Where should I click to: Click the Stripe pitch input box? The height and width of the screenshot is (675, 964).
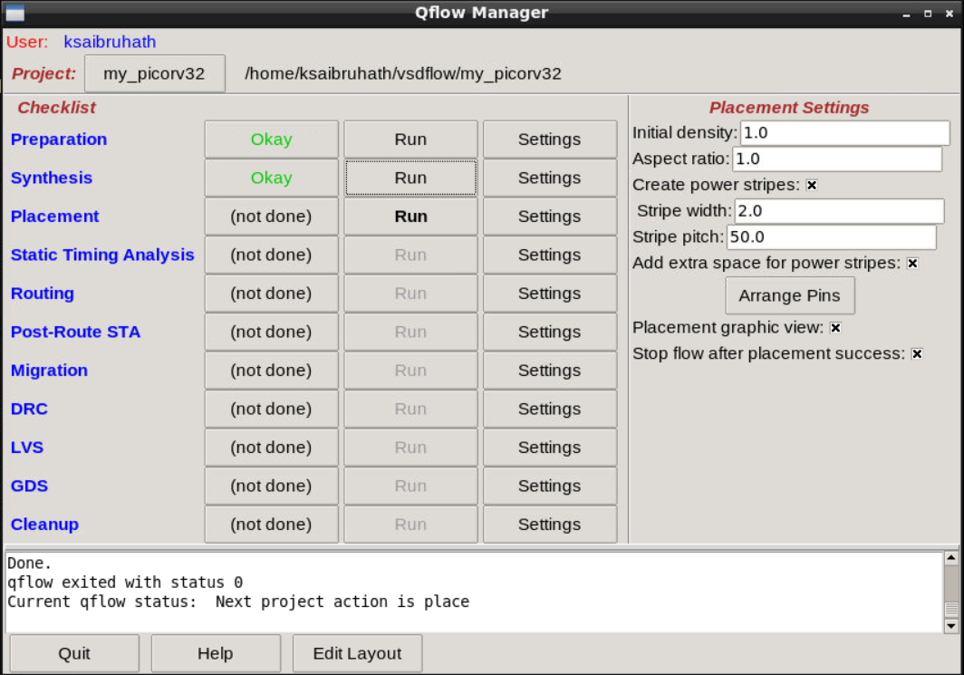[x=831, y=236]
